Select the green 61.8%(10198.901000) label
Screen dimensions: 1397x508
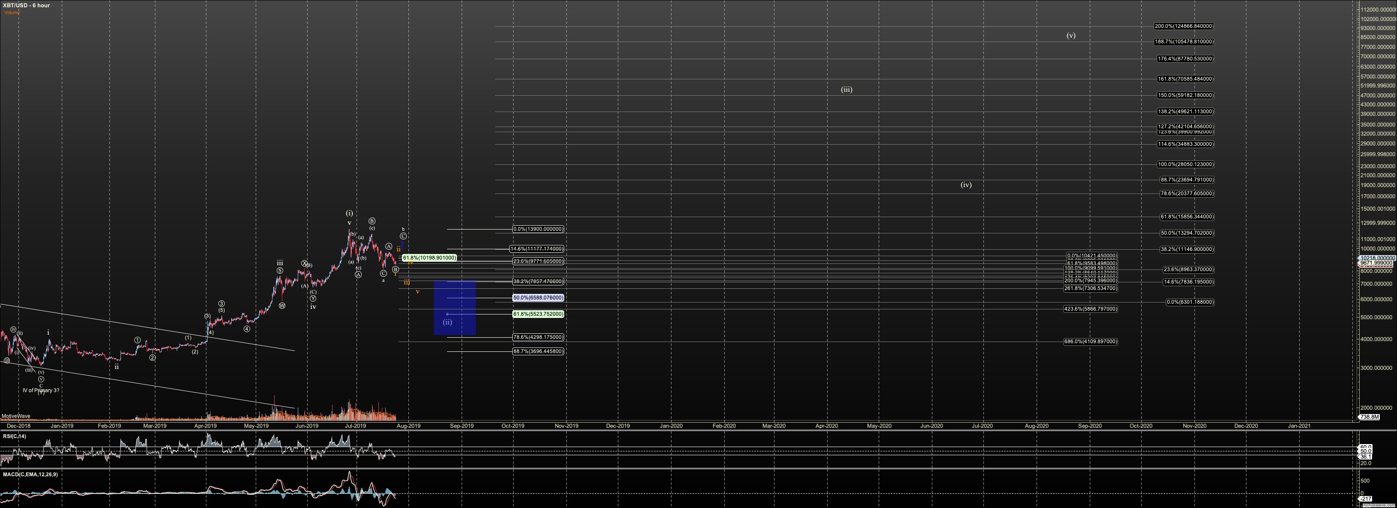[429, 258]
